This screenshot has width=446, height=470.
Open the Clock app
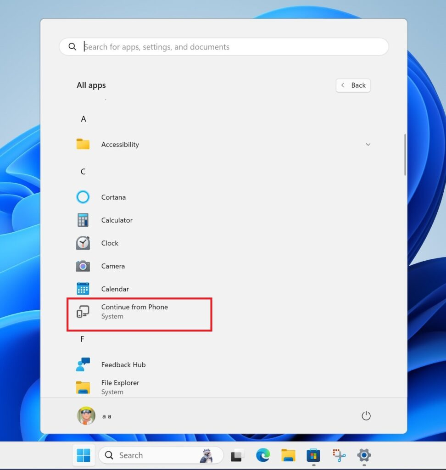[x=110, y=243]
